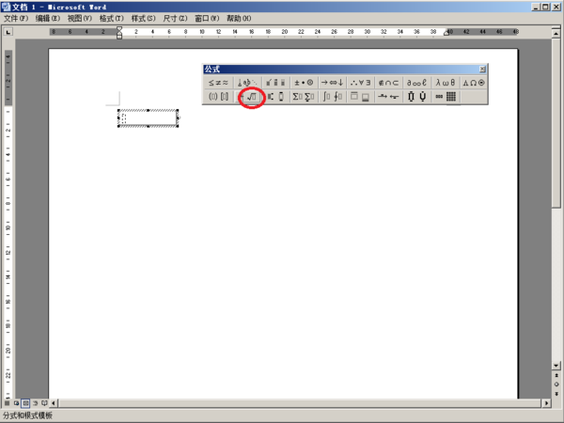564x423 pixels.
Task: Switch to Web layout view button
Action: coord(16,403)
